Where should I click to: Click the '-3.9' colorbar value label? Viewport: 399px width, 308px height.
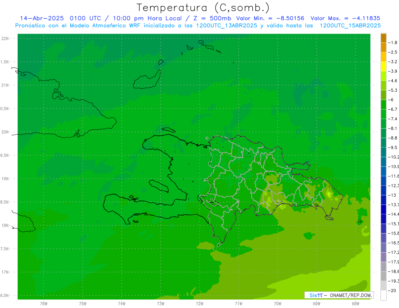click(x=393, y=71)
